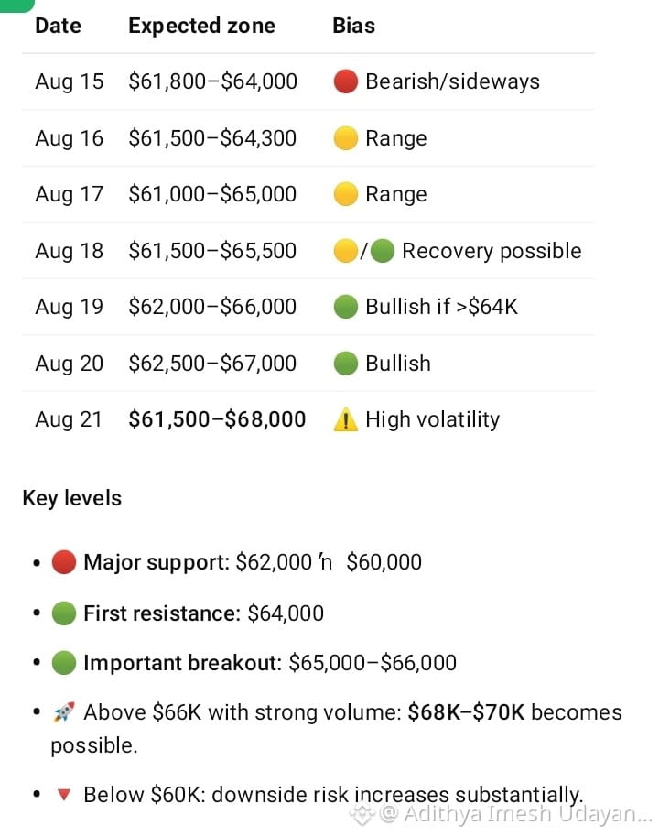Click the red down triangle before Below $60K

click(x=63, y=795)
